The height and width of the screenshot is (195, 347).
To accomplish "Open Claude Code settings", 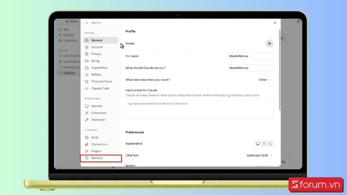I will click(x=100, y=88).
